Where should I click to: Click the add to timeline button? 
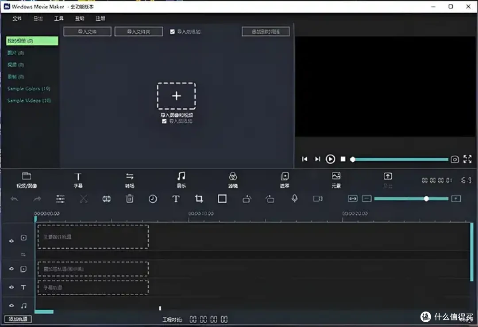(x=266, y=31)
